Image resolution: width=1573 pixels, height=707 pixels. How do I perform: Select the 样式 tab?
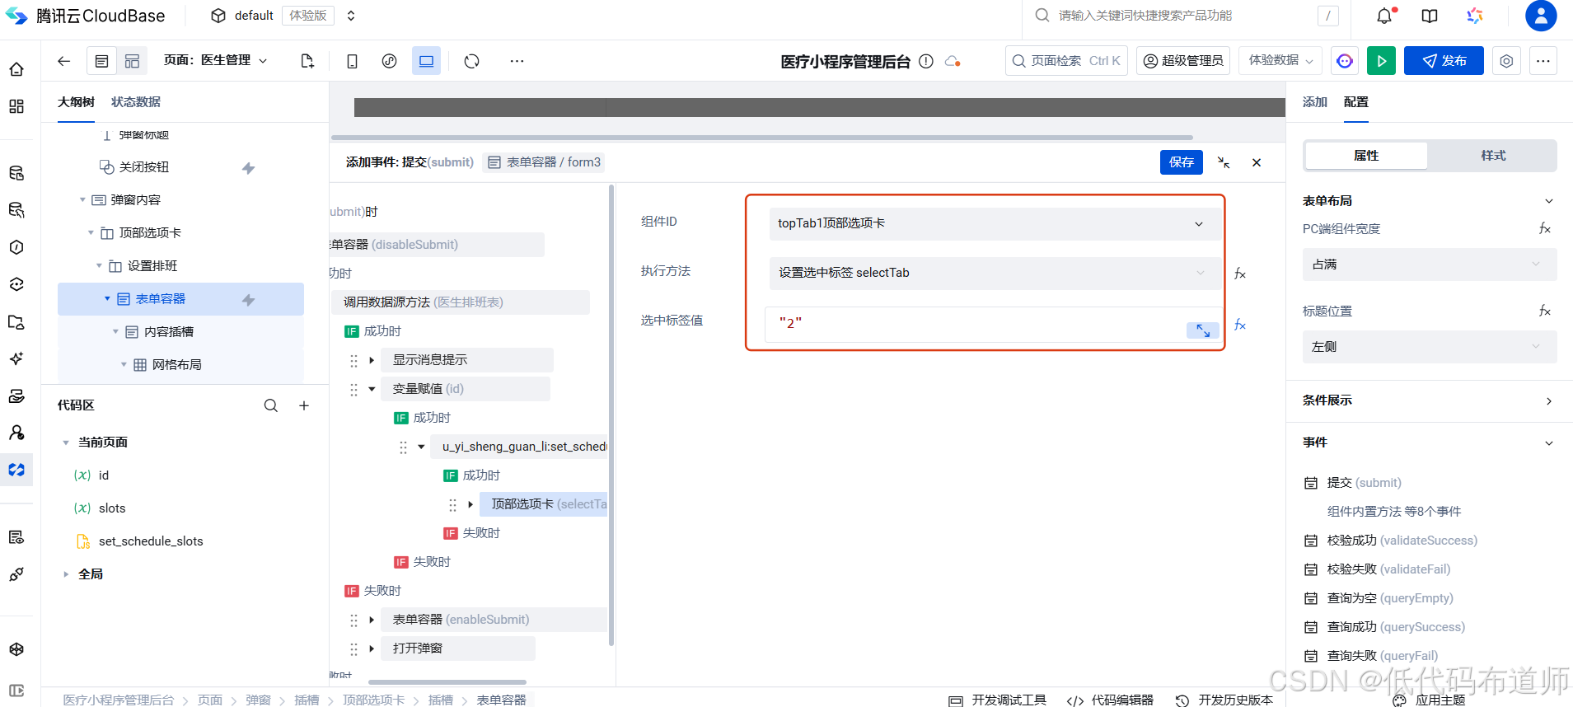1493,156
